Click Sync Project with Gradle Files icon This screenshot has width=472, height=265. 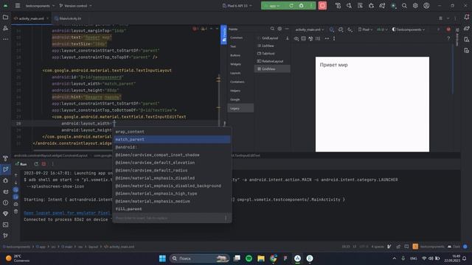(x=382, y=6)
